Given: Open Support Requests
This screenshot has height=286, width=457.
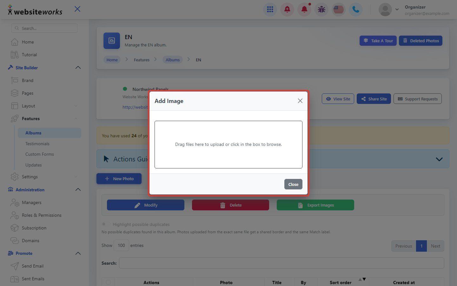Looking at the screenshot, I should (x=418, y=99).
